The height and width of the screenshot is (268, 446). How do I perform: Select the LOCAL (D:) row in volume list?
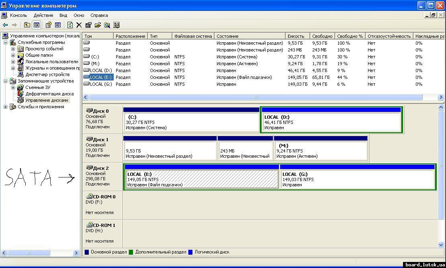pyautogui.click(x=100, y=70)
